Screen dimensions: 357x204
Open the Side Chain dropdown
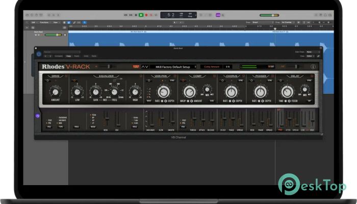click(313, 52)
